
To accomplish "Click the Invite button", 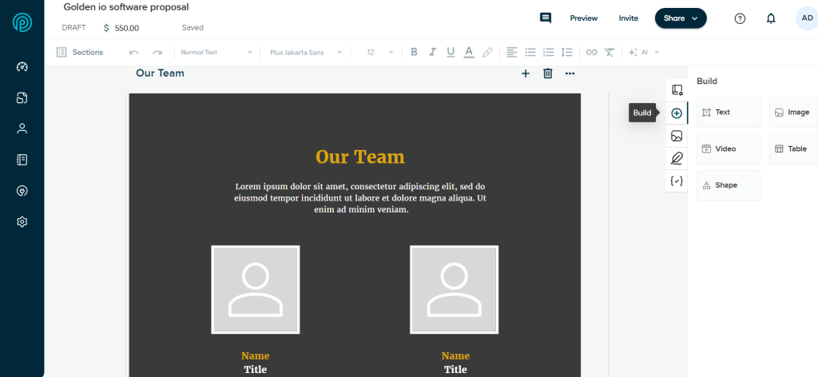I will click(628, 18).
